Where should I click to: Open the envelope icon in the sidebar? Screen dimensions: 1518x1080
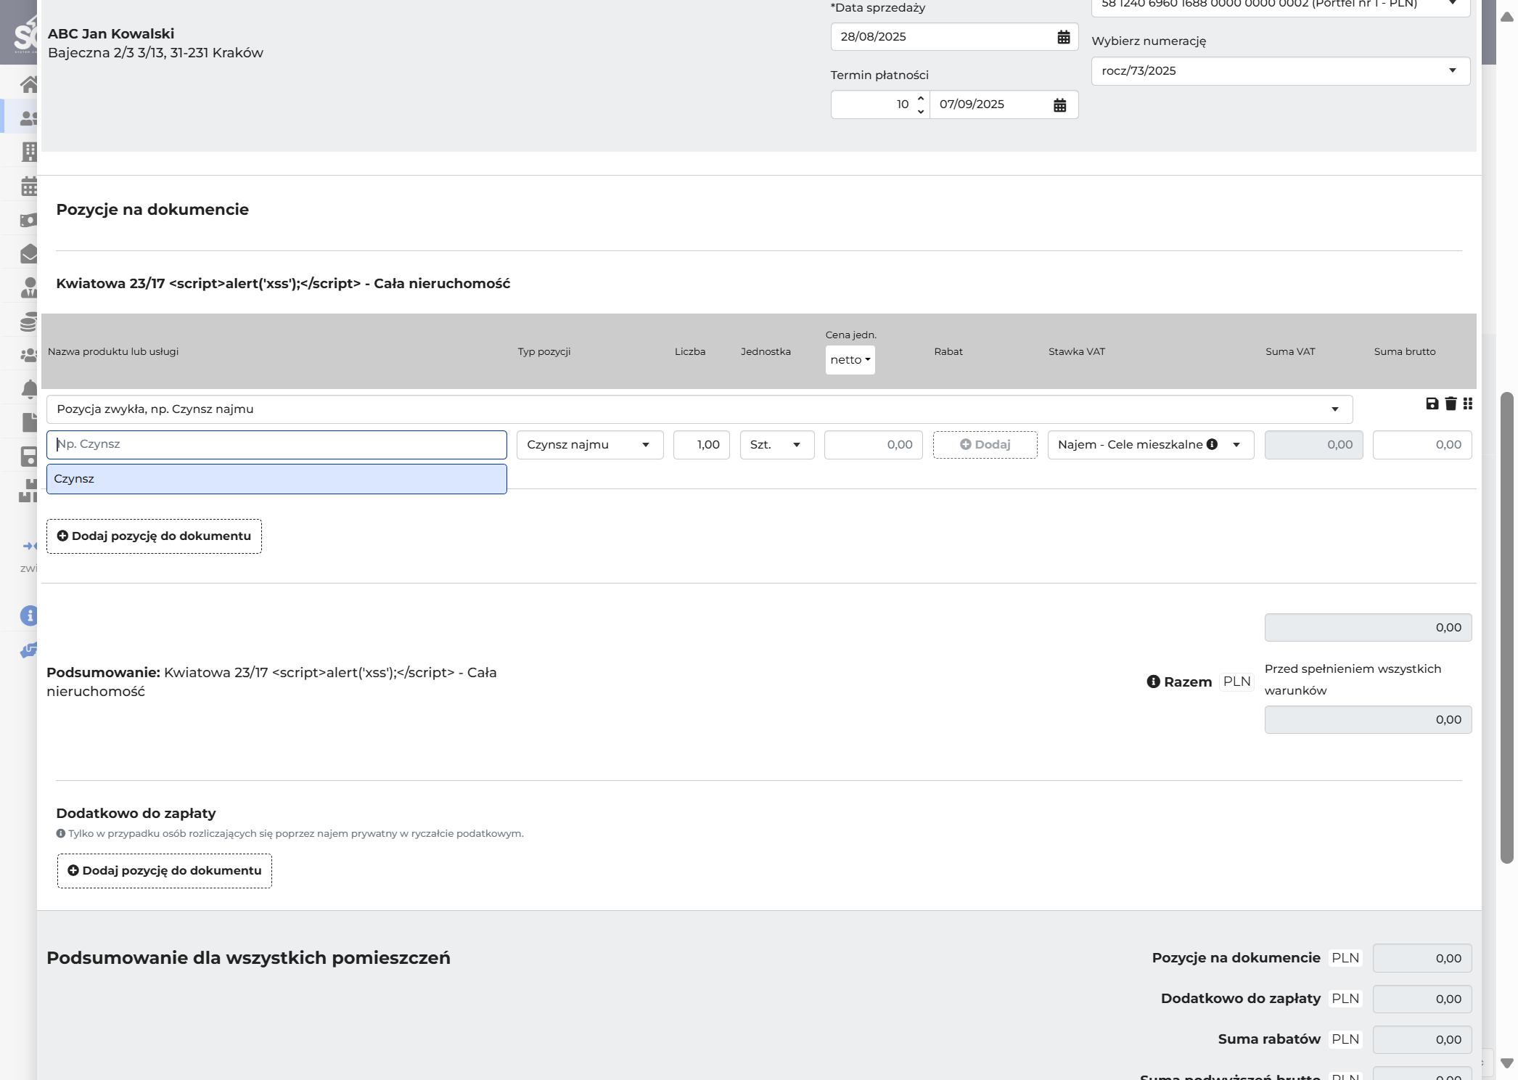(x=29, y=253)
